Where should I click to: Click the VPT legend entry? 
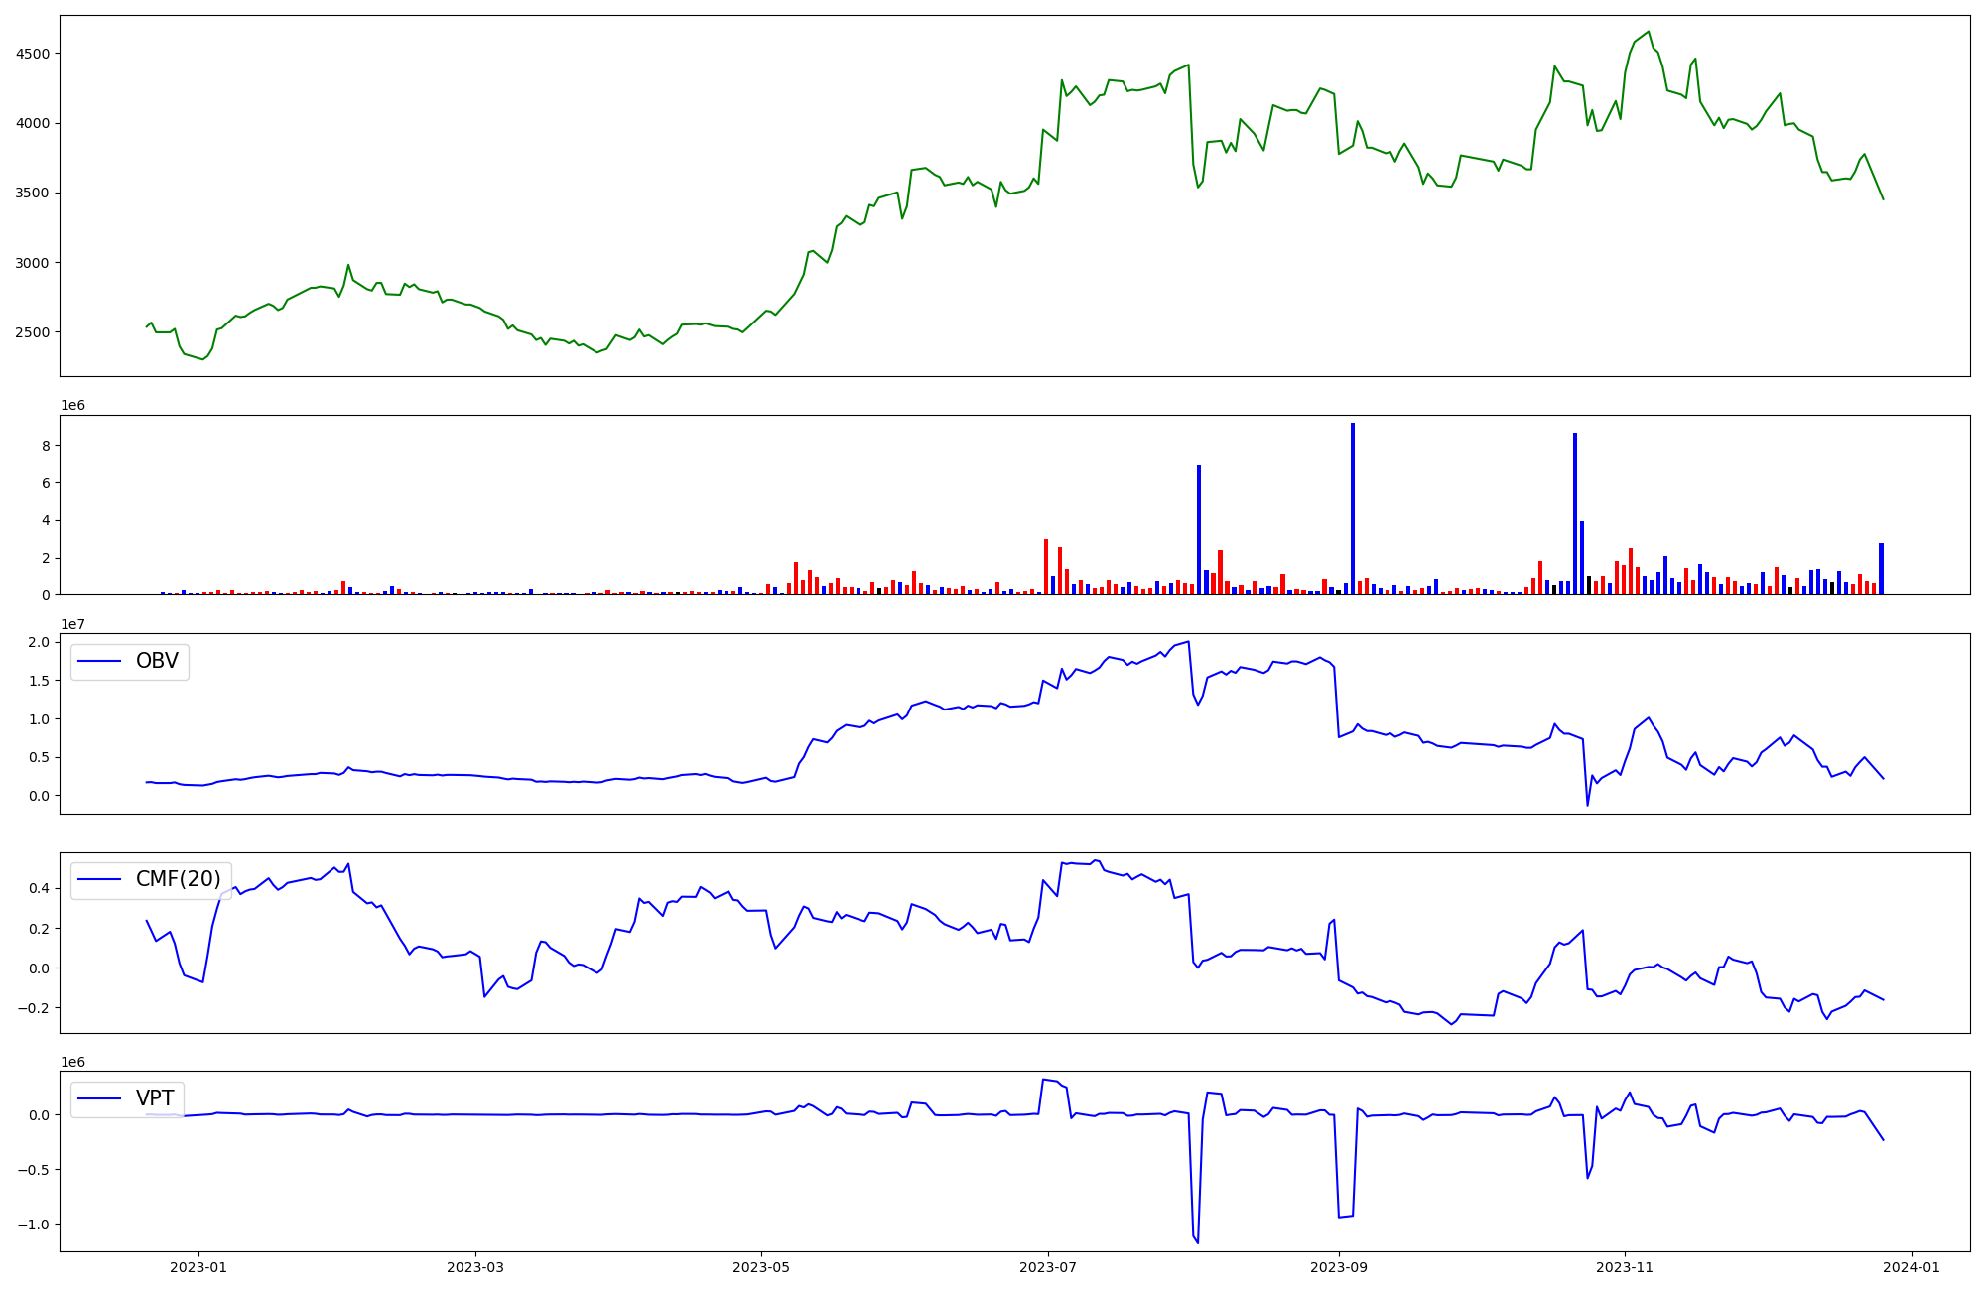tap(154, 1098)
